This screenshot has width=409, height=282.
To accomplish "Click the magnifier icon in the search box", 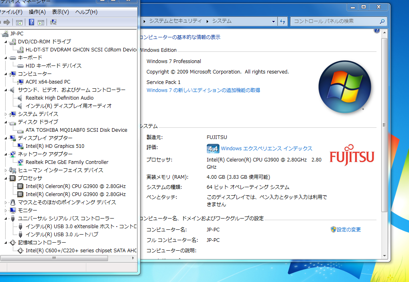I will [382, 21].
